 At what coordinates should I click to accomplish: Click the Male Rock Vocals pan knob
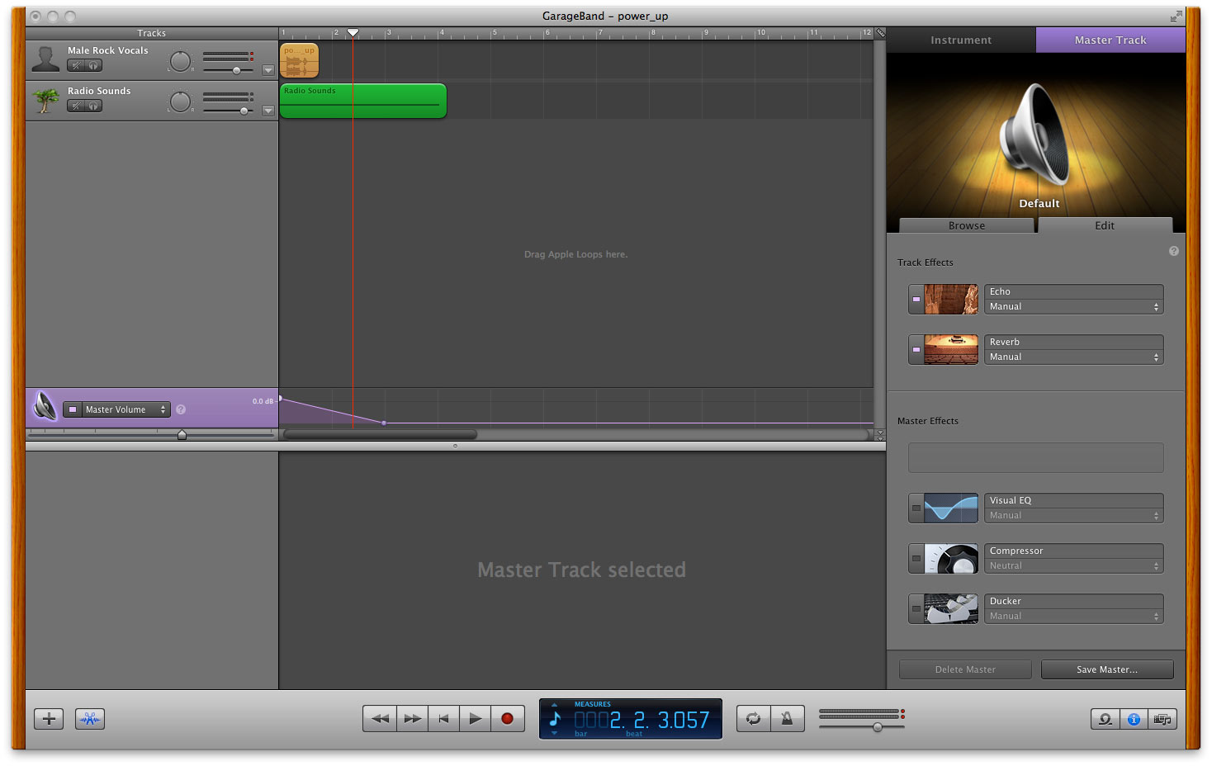point(180,61)
